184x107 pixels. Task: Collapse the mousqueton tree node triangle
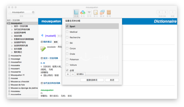[7, 23]
